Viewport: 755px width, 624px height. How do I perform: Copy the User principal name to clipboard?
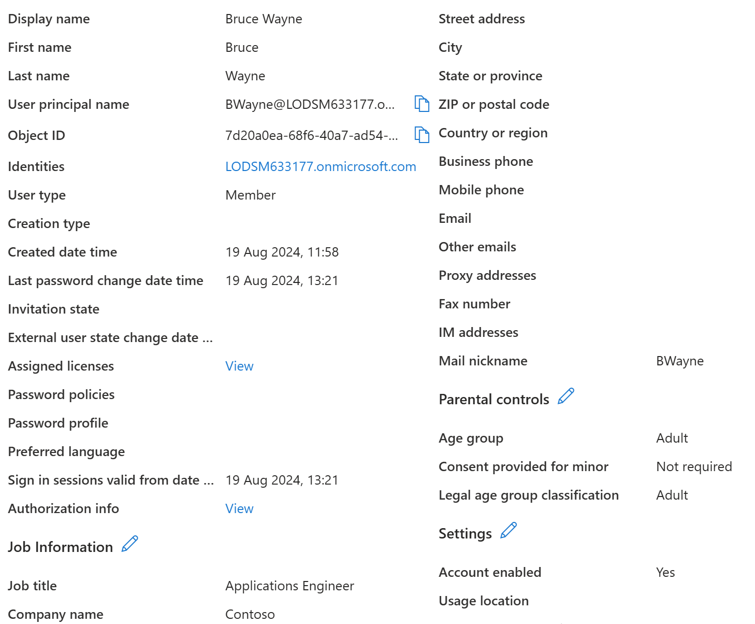pyautogui.click(x=422, y=104)
